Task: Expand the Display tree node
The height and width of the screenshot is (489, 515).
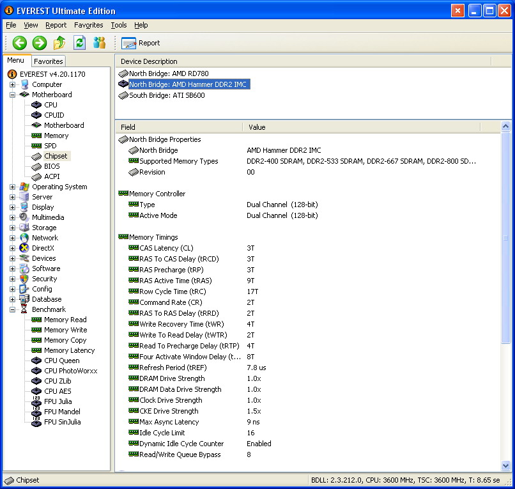Action: [13, 207]
